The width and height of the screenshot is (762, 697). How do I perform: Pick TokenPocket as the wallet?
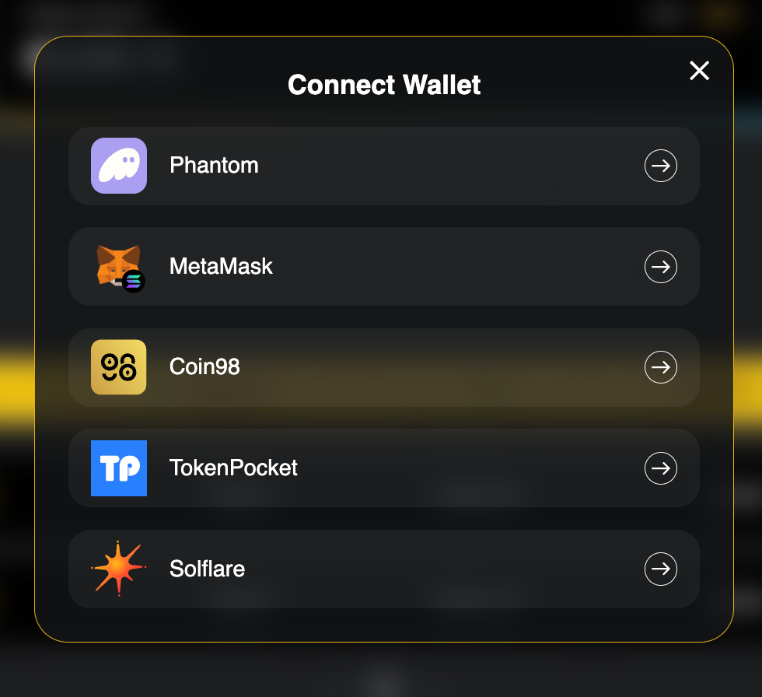coord(233,468)
